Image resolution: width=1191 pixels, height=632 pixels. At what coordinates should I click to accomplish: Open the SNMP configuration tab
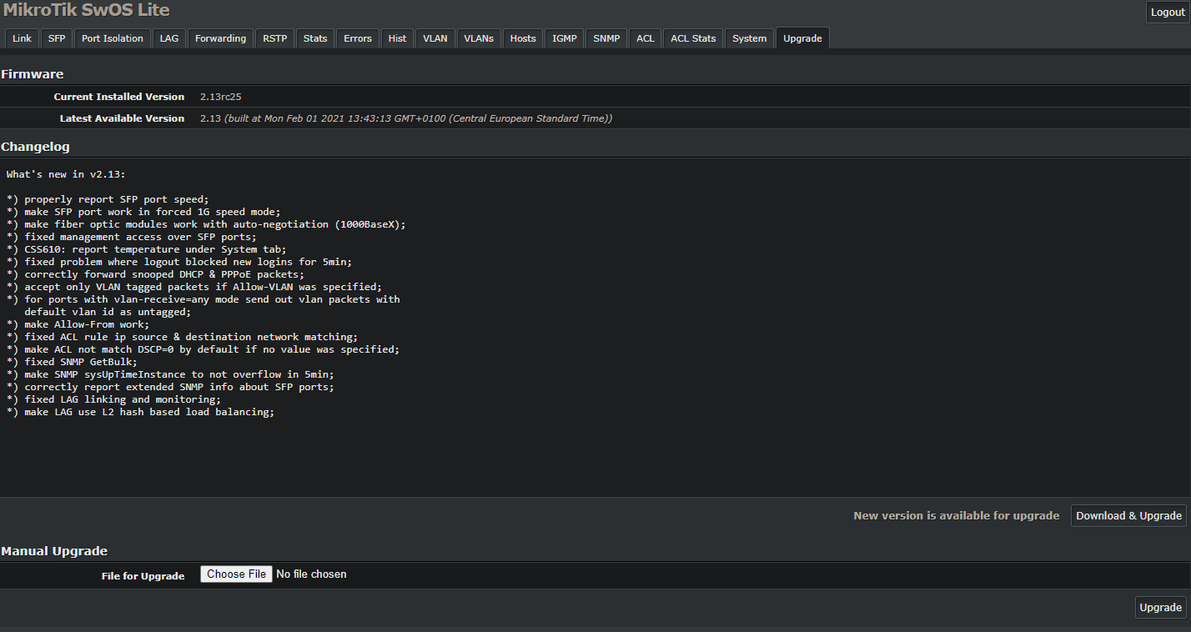point(606,38)
